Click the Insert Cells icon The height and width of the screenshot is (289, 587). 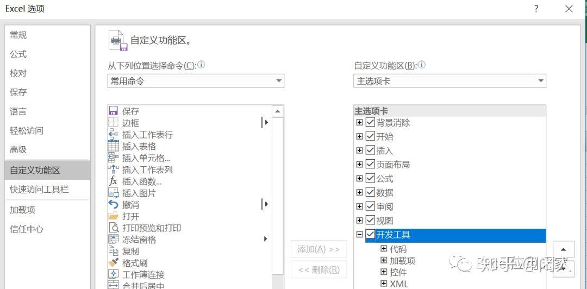click(113, 158)
